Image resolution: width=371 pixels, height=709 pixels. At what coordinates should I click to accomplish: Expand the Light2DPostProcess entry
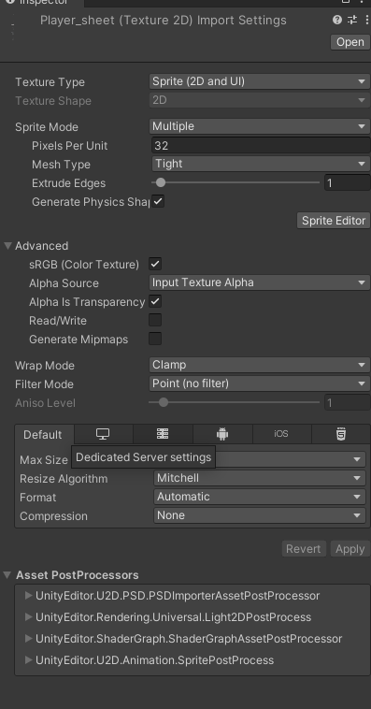click(x=28, y=616)
